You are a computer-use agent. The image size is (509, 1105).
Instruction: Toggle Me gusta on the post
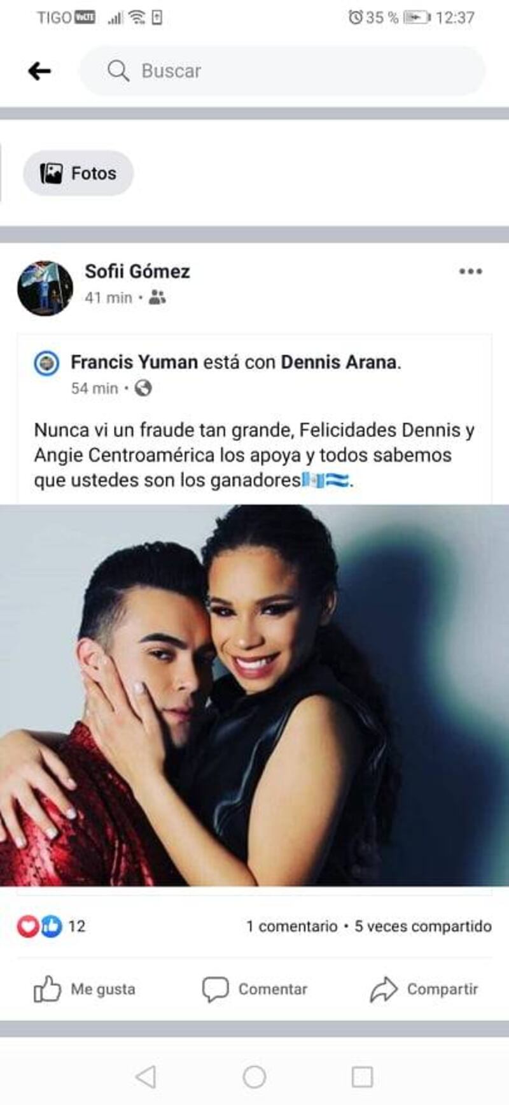pyautogui.click(x=85, y=989)
